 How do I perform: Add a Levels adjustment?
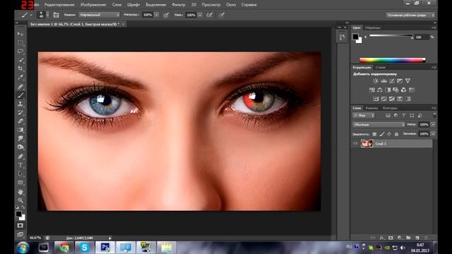383,81
